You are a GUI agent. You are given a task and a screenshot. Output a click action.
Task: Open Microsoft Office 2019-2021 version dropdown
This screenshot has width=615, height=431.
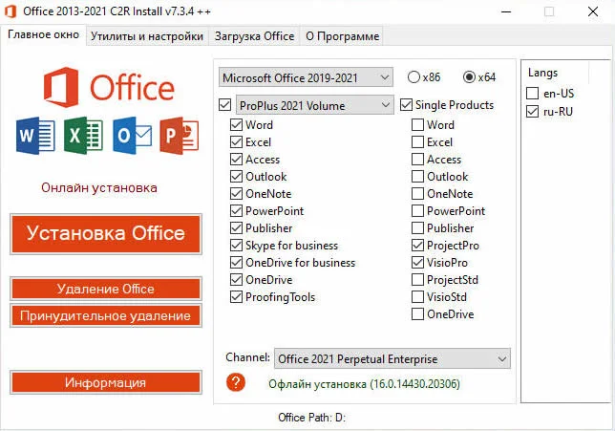[306, 77]
